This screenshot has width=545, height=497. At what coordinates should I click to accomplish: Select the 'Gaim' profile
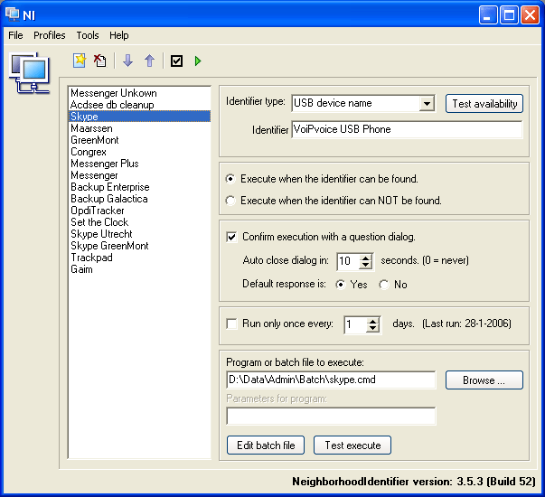click(139, 269)
